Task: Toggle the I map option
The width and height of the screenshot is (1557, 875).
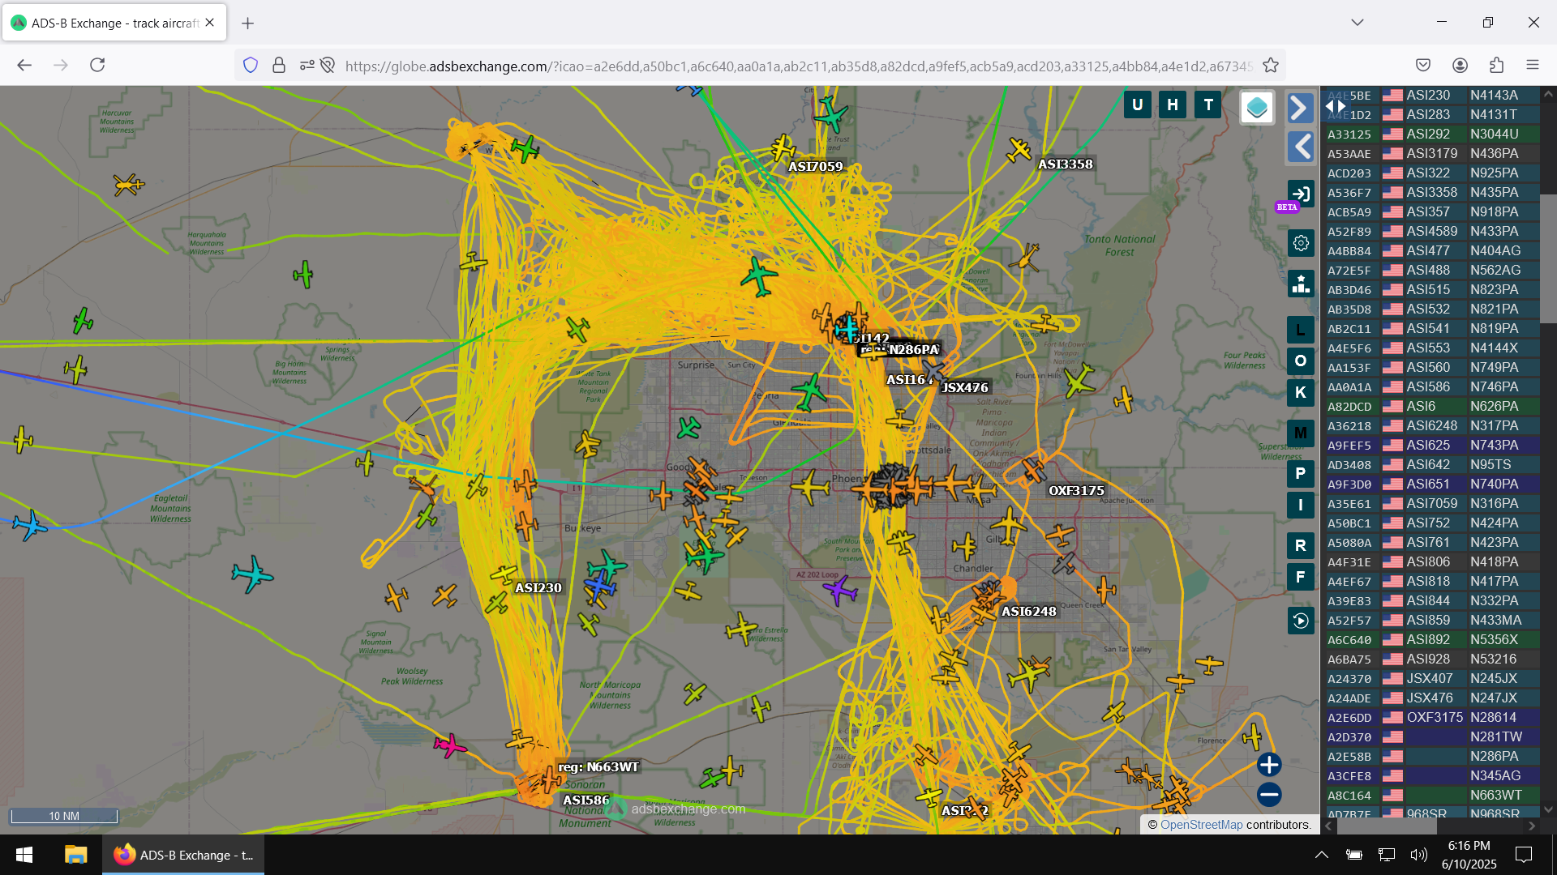Action: pyautogui.click(x=1301, y=505)
